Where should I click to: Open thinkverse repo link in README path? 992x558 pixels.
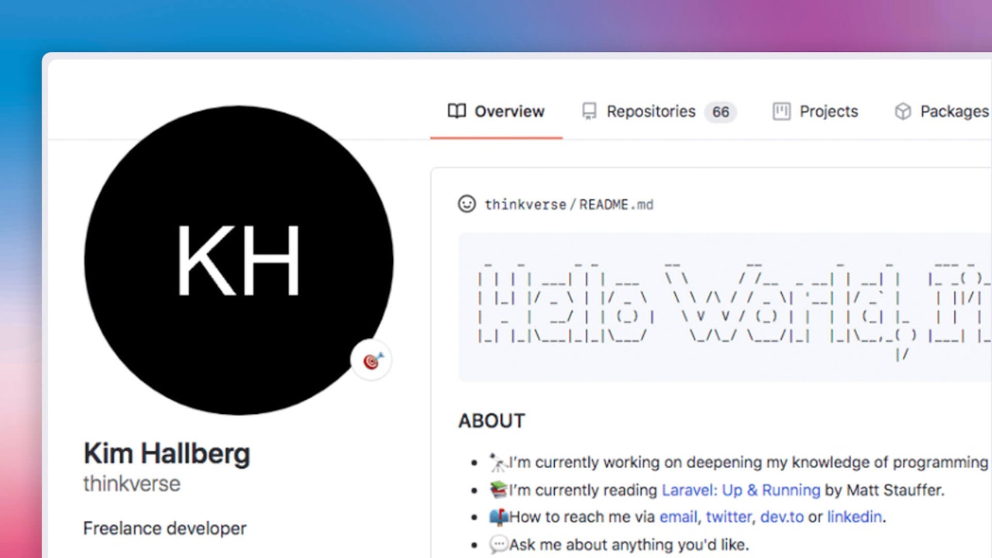(x=525, y=205)
